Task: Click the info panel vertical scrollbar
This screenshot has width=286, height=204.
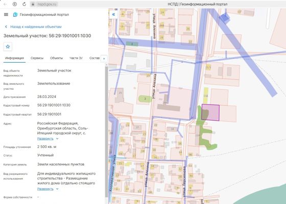Action: pos(107,131)
